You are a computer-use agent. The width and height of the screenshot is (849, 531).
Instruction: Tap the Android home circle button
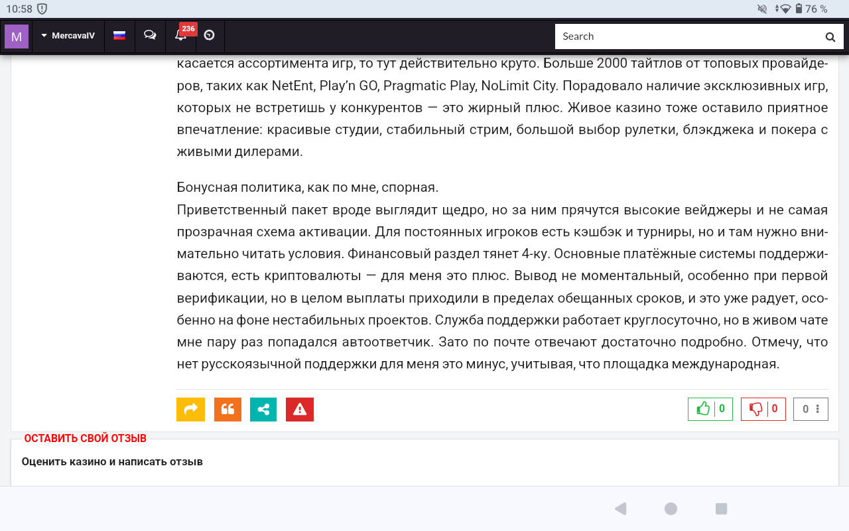point(671,509)
